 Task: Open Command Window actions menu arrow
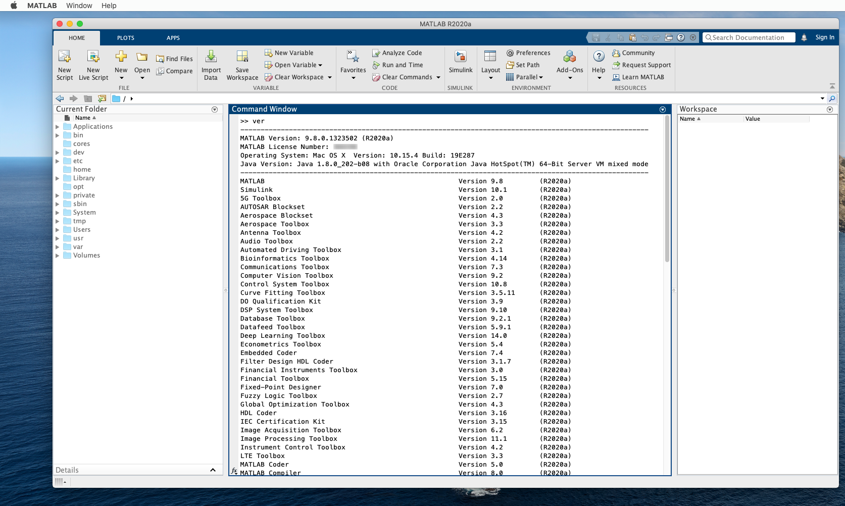tap(663, 110)
